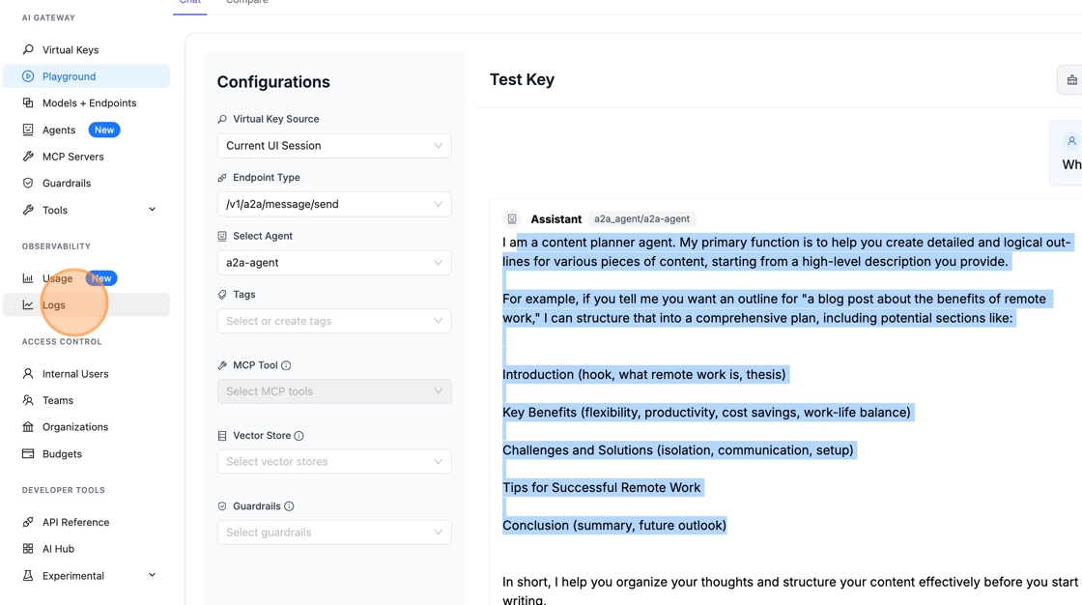Click the MCP Servers wrench icon

pyautogui.click(x=28, y=157)
